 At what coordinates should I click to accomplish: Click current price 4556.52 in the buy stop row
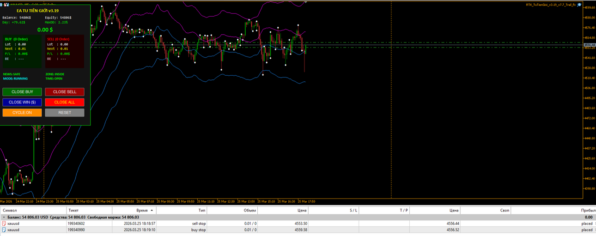pos(453,230)
